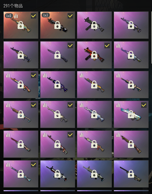Uncheck the red UMP skin's checkmark
152x194 pixels.
(107, 46)
